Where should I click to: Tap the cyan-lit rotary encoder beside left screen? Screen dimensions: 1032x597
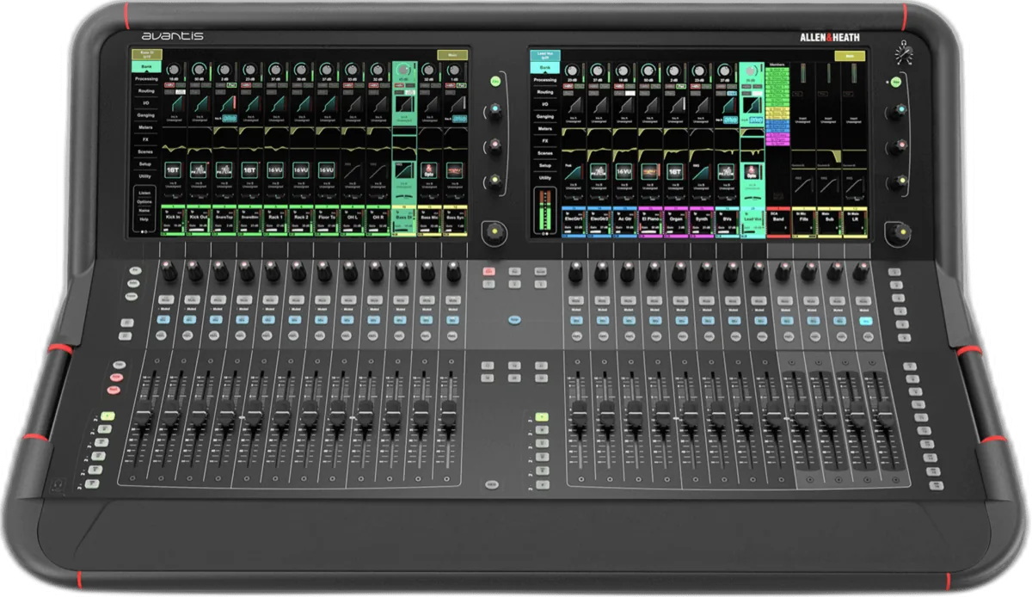[496, 109]
